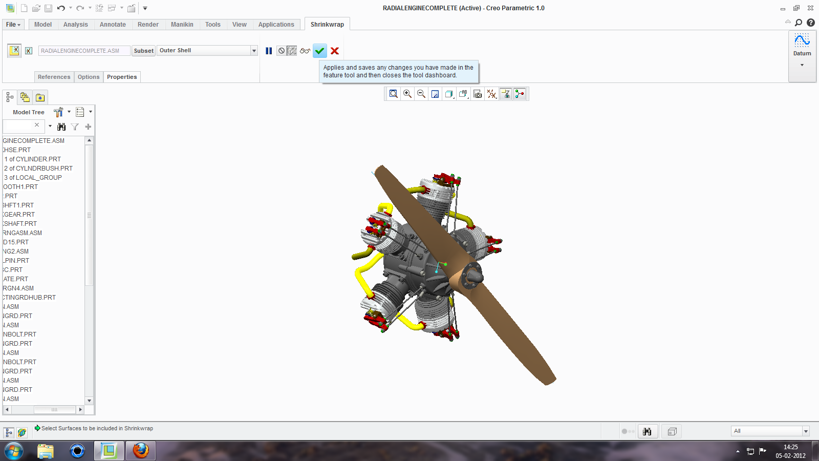Screen dimensions: 819x461
Task: Switch to the Analysis ribbon tab
Action: [76, 25]
